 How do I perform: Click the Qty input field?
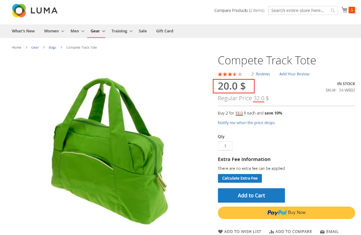click(225, 146)
